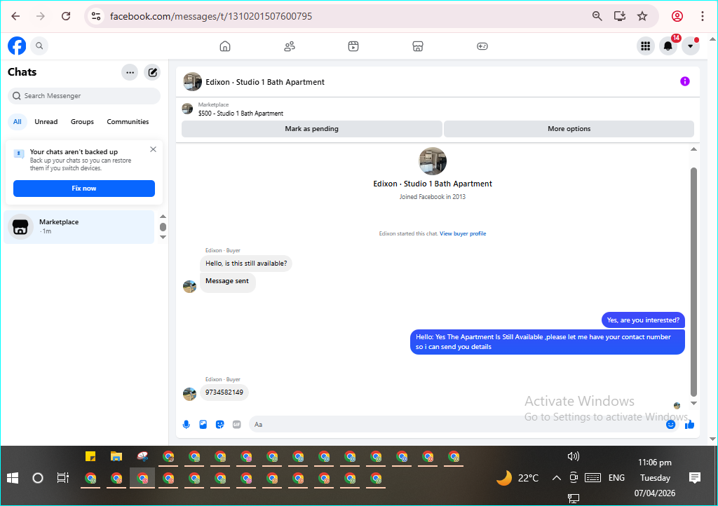
Task: Open Chrome three-dot menu
Action: (x=703, y=17)
